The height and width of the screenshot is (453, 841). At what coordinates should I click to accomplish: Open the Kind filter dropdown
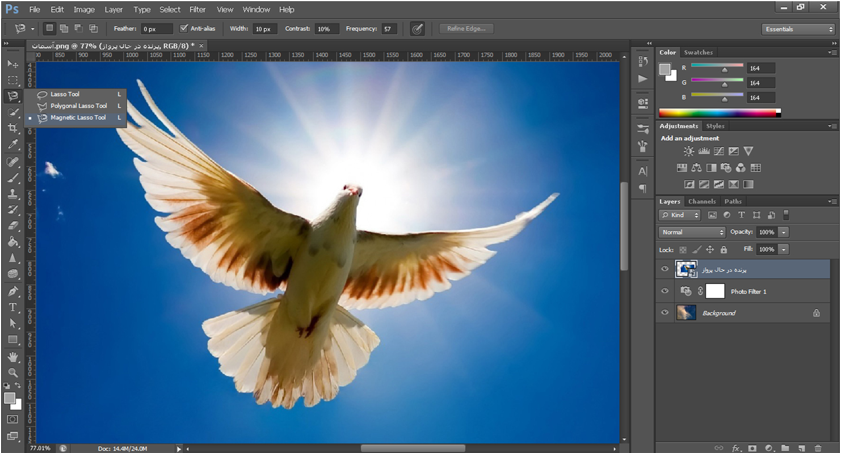click(x=680, y=215)
